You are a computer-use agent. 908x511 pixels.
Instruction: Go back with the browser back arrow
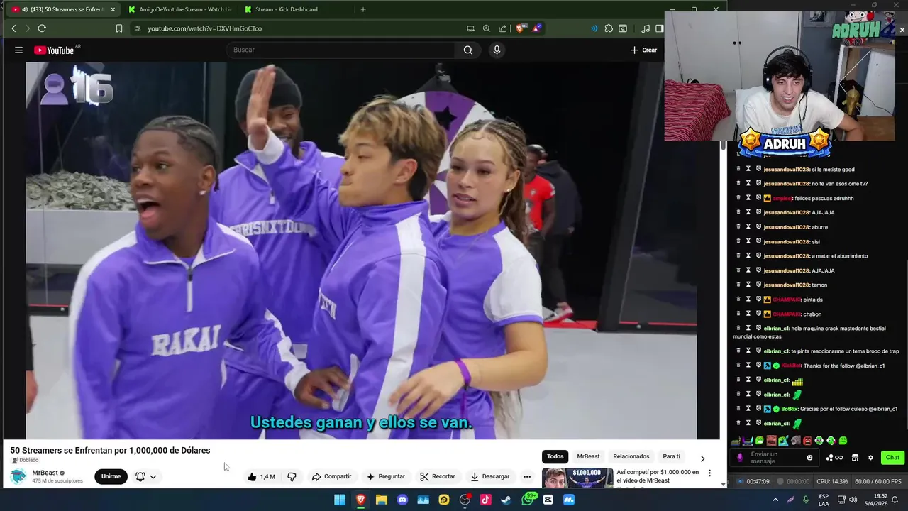[x=13, y=28]
